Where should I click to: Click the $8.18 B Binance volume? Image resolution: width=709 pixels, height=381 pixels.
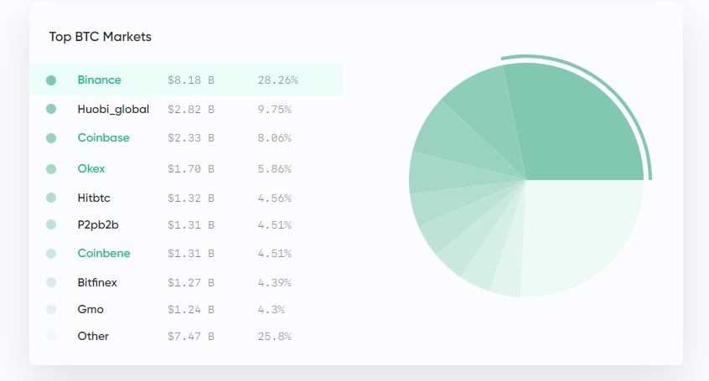[191, 80]
